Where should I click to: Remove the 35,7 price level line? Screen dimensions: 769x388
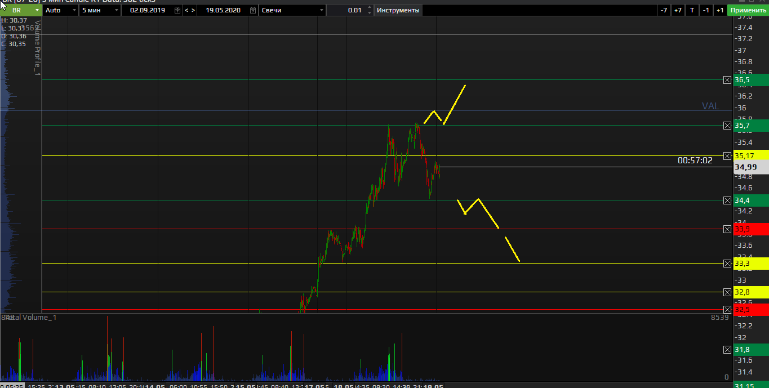click(x=727, y=125)
